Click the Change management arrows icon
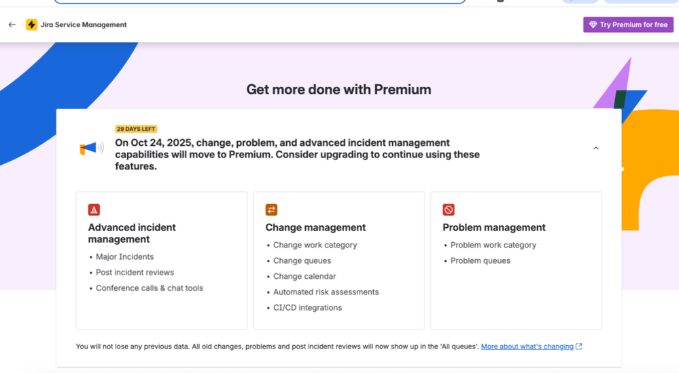 pos(271,210)
